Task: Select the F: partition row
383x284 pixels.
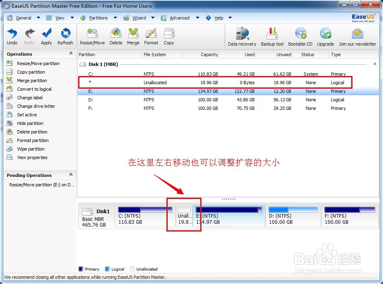Action: [228, 108]
